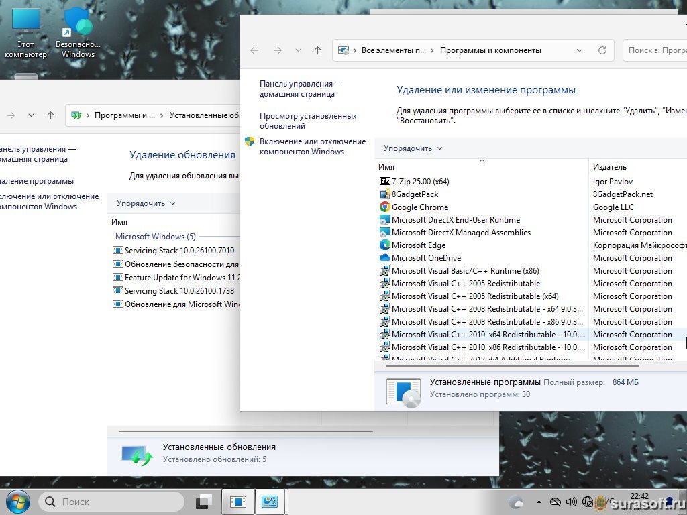The height and width of the screenshot is (515, 687).
Task: Expand the 'Упорядочить' dropdown in Programs window
Action: click(x=413, y=148)
